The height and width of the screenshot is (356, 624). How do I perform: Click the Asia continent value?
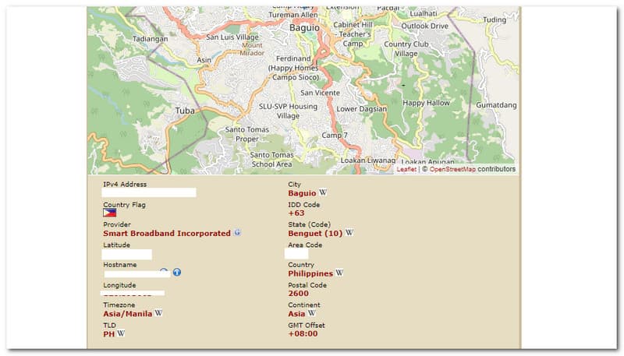(x=296, y=314)
